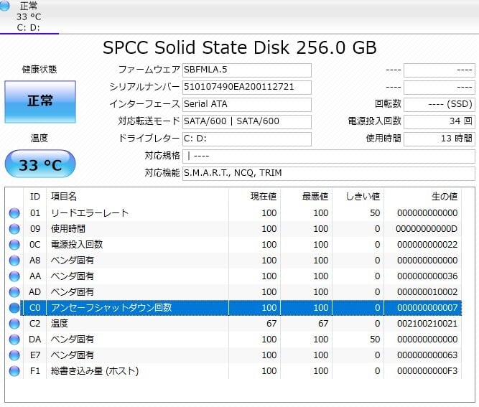
Task: Click the 項目名 column header
Action: tap(63, 197)
